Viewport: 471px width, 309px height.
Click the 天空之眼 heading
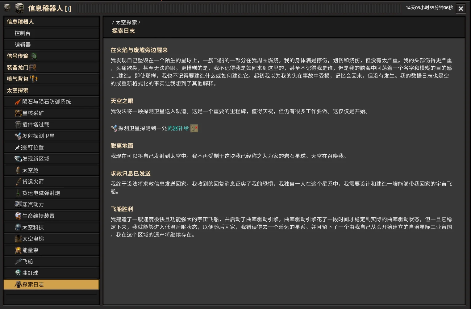(122, 101)
